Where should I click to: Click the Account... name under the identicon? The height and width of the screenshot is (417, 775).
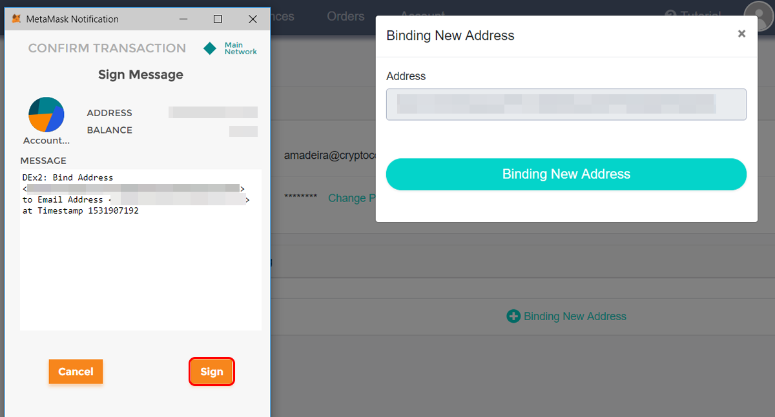46,141
